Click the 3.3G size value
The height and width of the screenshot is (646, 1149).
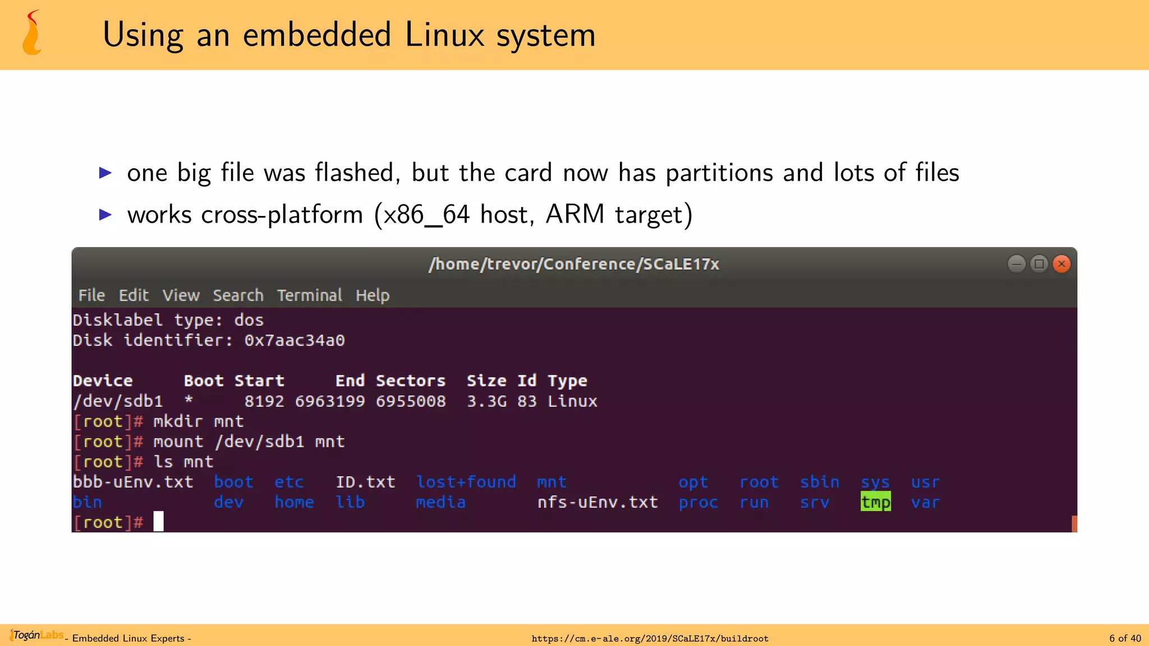coord(486,401)
